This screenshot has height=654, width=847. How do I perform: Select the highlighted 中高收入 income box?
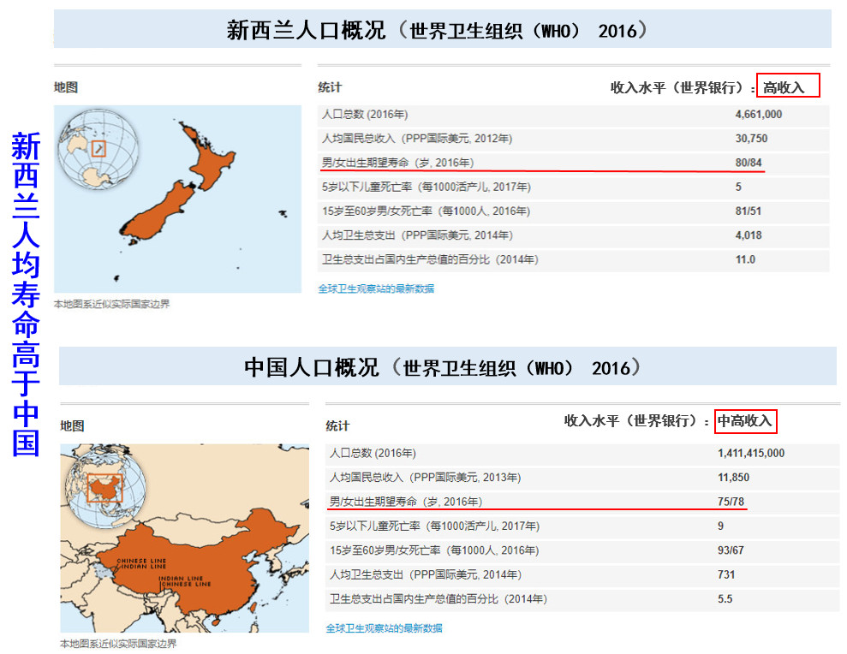pos(745,421)
